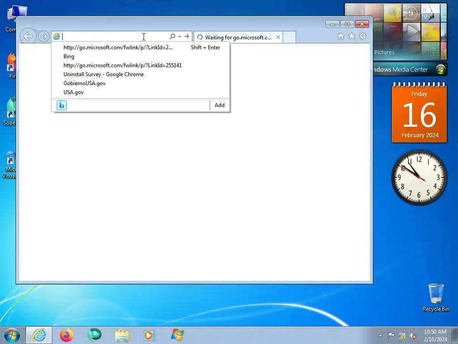The height and width of the screenshot is (344, 458).
Task: Open Favorites star icon
Action: click(x=352, y=36)
